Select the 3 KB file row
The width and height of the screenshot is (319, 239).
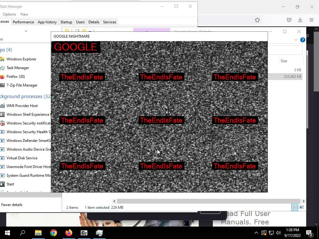click(x=285, y=70)
